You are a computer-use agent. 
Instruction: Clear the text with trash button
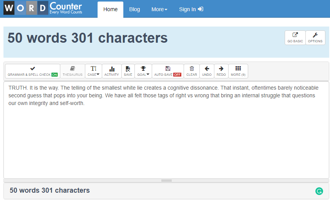192,71
